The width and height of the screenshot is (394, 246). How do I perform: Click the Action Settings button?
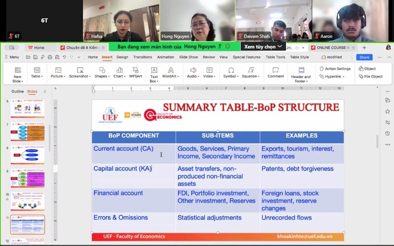(x=335, y=69)
